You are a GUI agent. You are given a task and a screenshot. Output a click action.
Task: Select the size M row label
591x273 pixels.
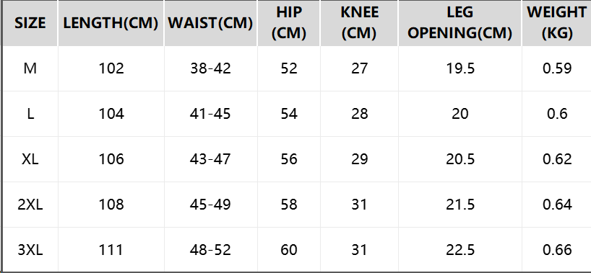pos(30,68)
